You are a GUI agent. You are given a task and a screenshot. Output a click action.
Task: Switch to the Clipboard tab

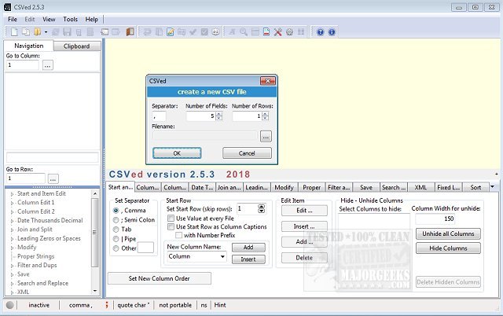click(x=76, y=46)
